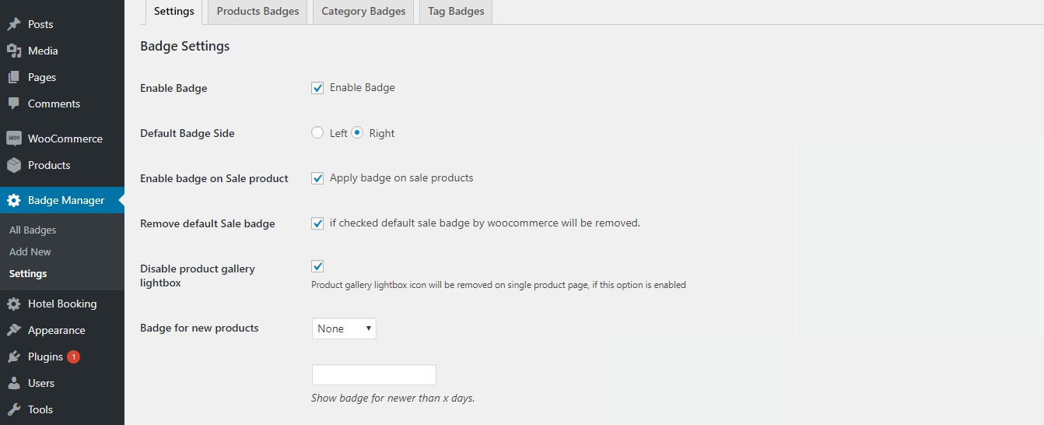Click the Plugins plug icon

(14, 357)
